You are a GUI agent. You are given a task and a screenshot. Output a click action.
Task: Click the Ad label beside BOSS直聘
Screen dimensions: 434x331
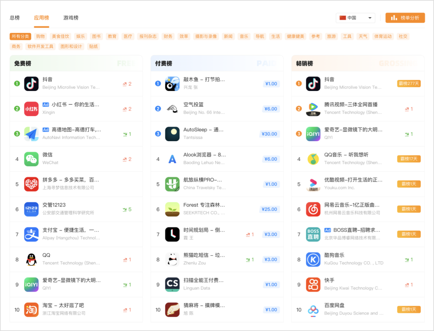(328, 230)
